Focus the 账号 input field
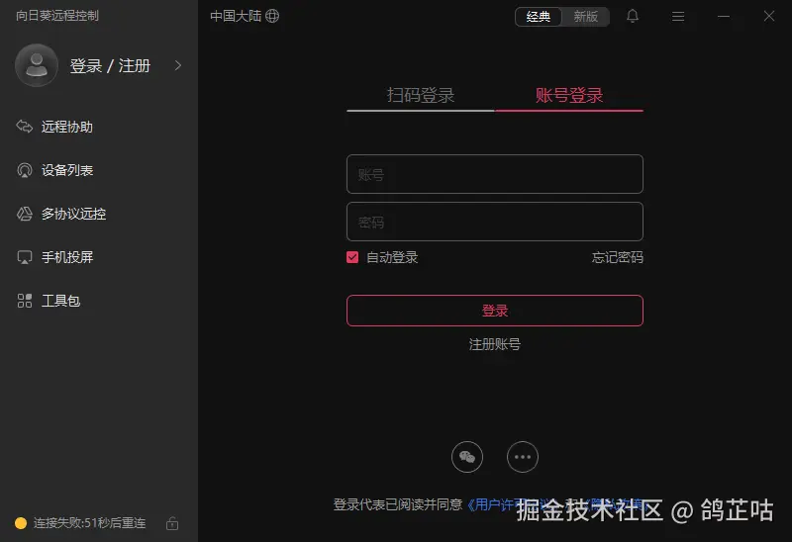 [495, 174]
